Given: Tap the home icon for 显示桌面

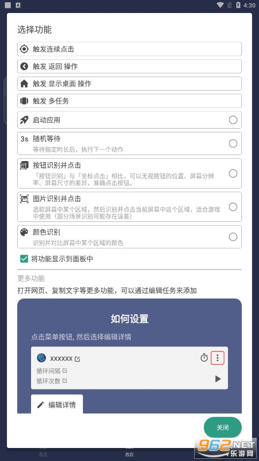Looking at the screenshot, I should [x=24, y=84].
